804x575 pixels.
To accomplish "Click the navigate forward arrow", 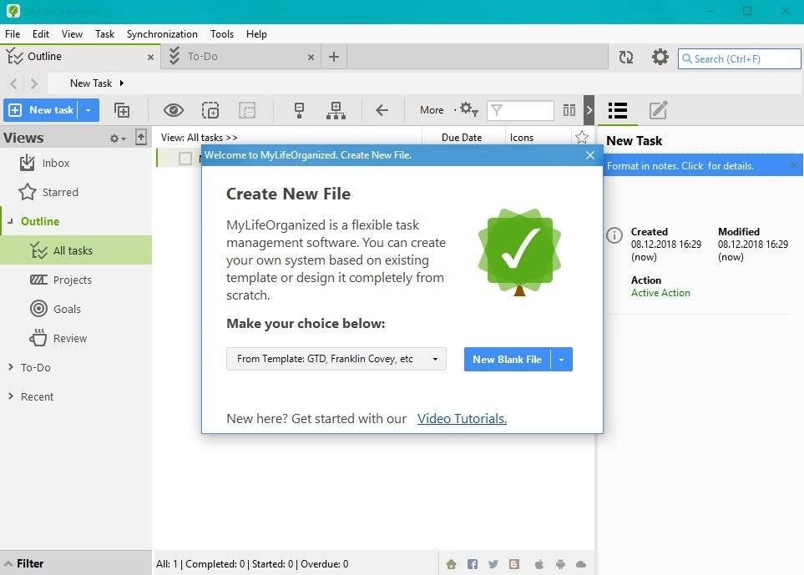I will coord(34,83).
